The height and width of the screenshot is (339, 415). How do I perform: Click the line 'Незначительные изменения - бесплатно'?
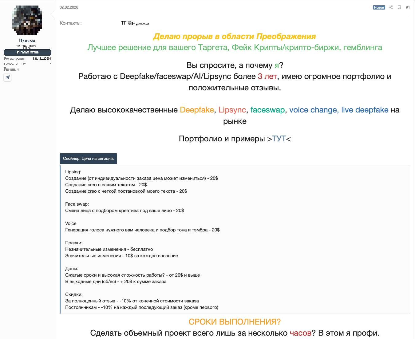pyautogui.click(x=109, y=249)
